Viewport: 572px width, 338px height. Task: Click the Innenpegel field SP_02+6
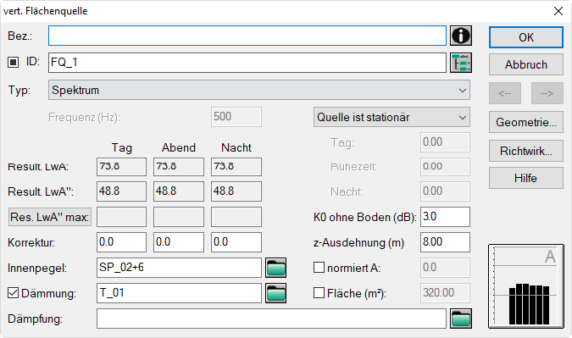[179, 268]
